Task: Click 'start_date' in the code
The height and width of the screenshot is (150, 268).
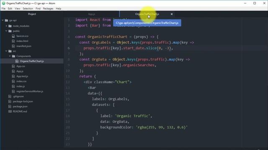Action: 134,48
